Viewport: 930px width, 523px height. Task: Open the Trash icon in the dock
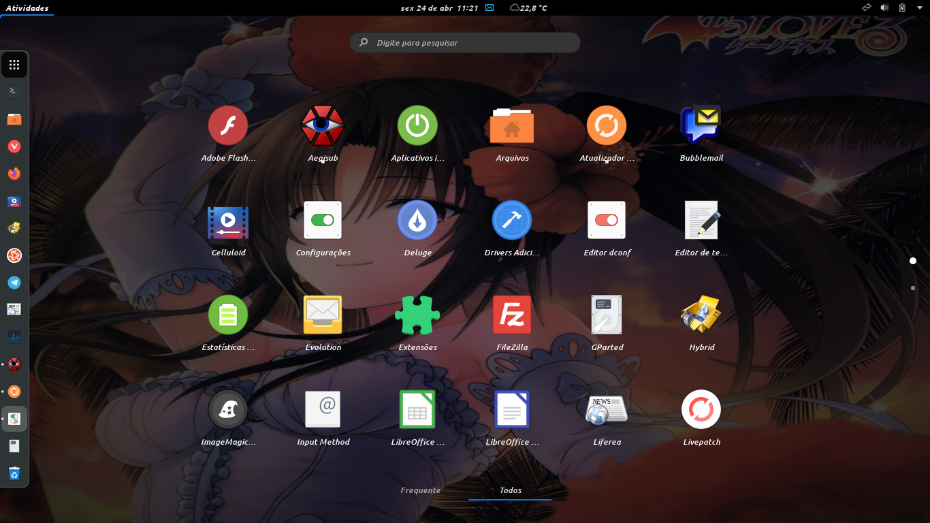tap(14, 473)
